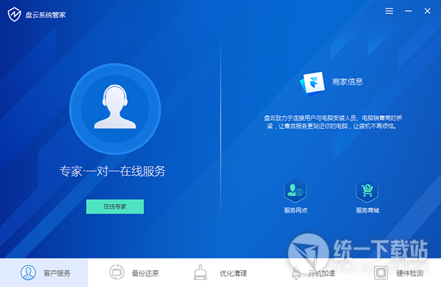441x287 pixels.
Task: Click the 服务网点 label
Action: tap(295, 211)
